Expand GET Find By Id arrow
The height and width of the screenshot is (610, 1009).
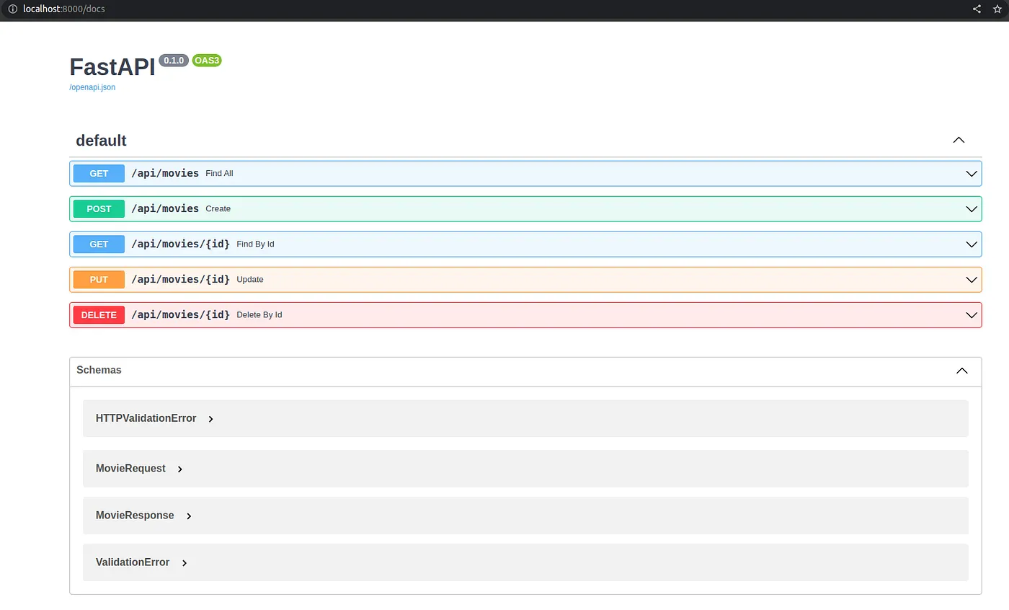[972, 244]
